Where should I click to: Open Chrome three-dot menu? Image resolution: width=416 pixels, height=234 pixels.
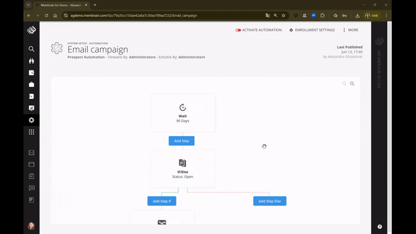(x=386, y=16)
